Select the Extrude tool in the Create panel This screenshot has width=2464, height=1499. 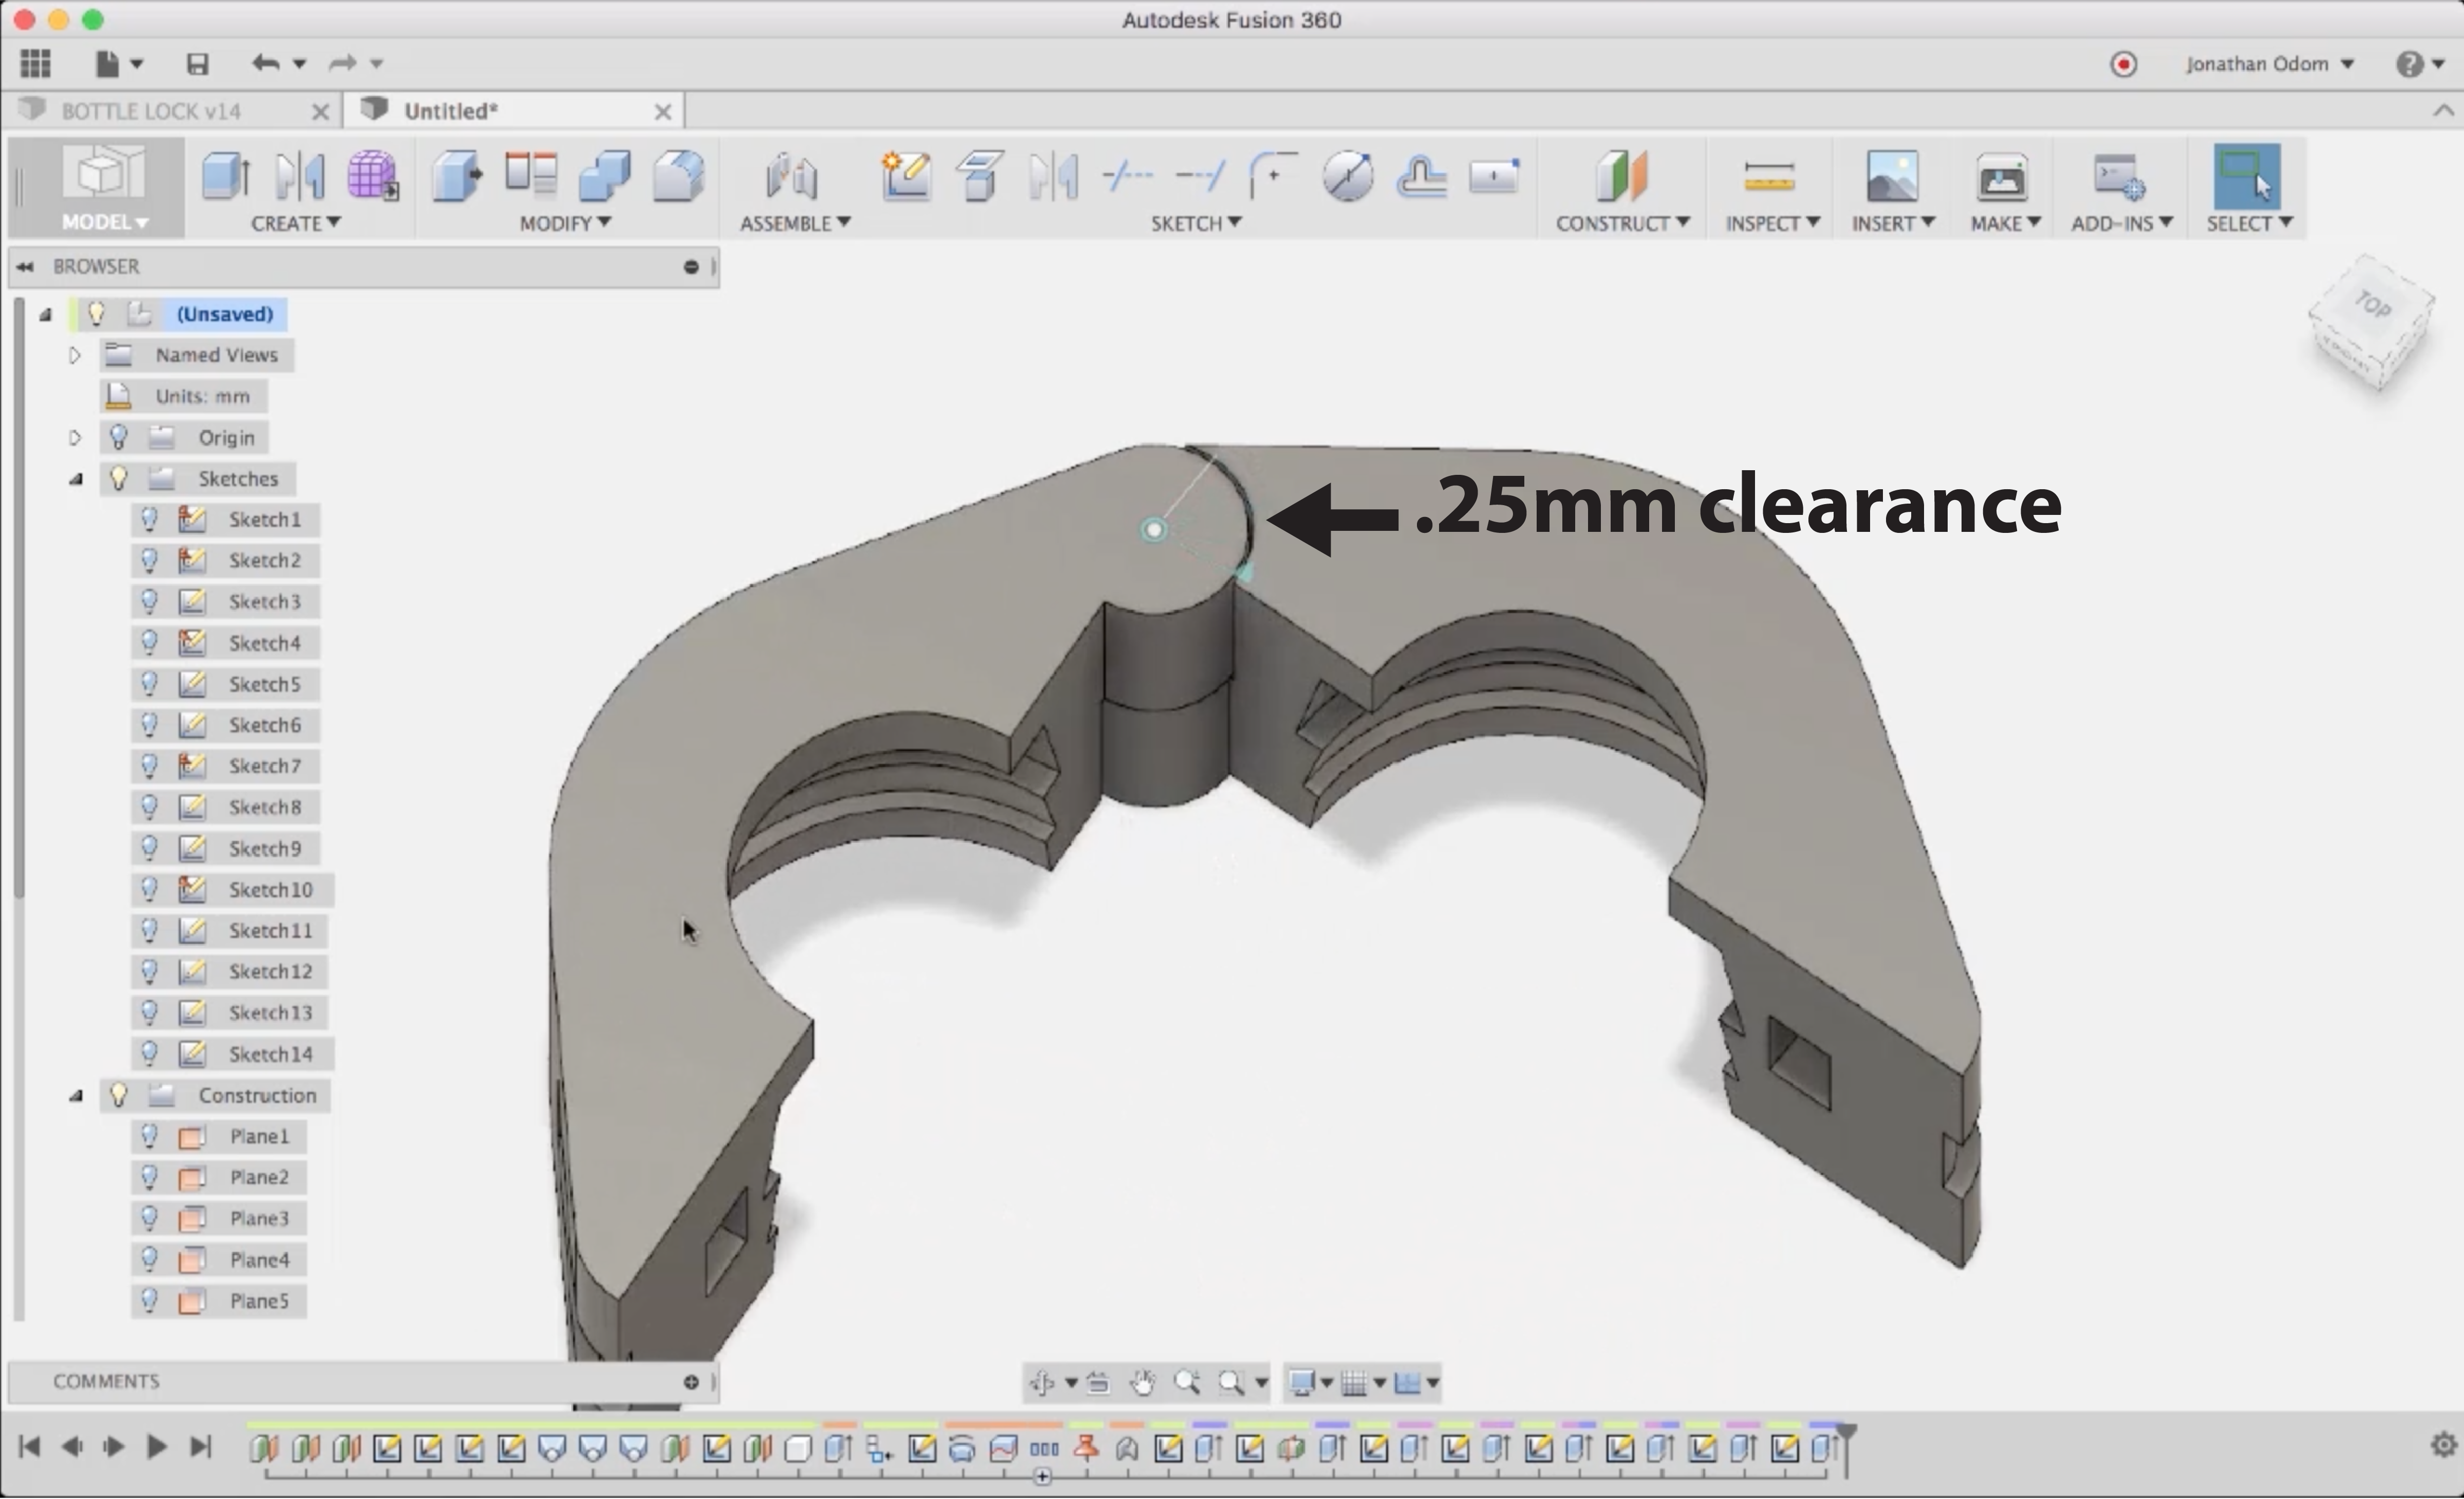(224, 178)
